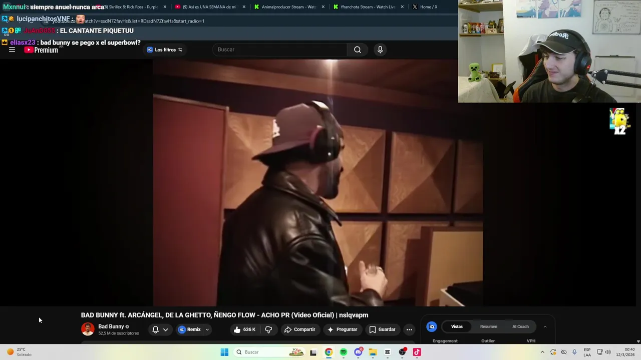Screen dimensions: 641x360
Task: Click the cloud-off tray icon
Action: coord(564,352)
